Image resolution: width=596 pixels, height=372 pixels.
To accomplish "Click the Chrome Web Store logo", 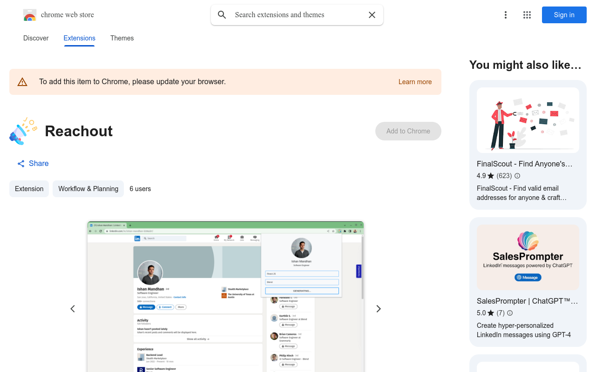I will (x=30, y=15).
